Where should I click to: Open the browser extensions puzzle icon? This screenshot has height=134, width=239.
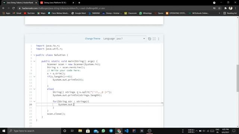[226, 8]
